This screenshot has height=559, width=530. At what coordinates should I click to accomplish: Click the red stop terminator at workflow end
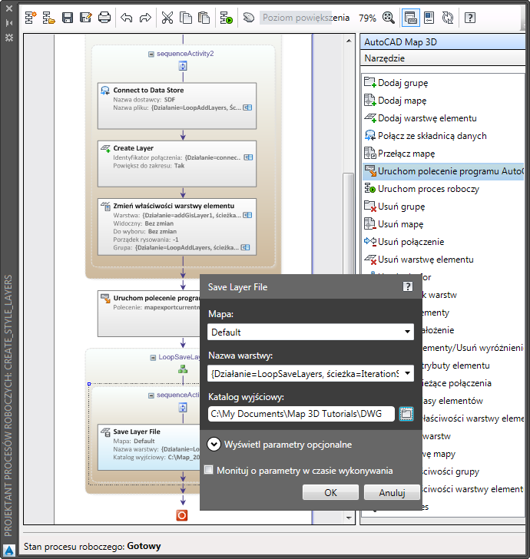[182, 515]
